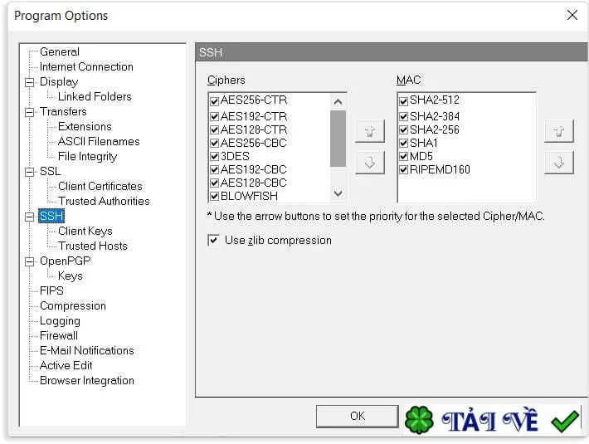
Task: Open File Integrity settings
Action: tap(88, 157)
